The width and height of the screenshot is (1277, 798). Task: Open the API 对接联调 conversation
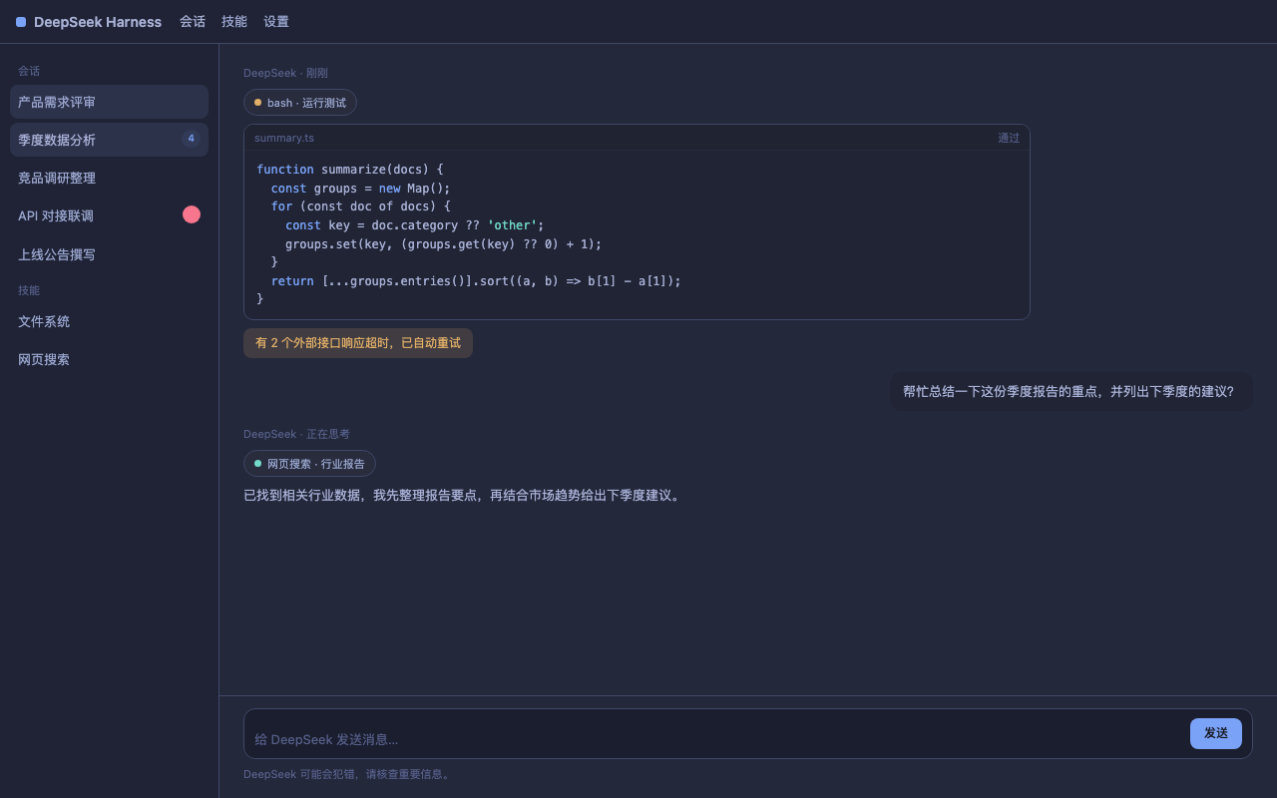pos(109,215)
